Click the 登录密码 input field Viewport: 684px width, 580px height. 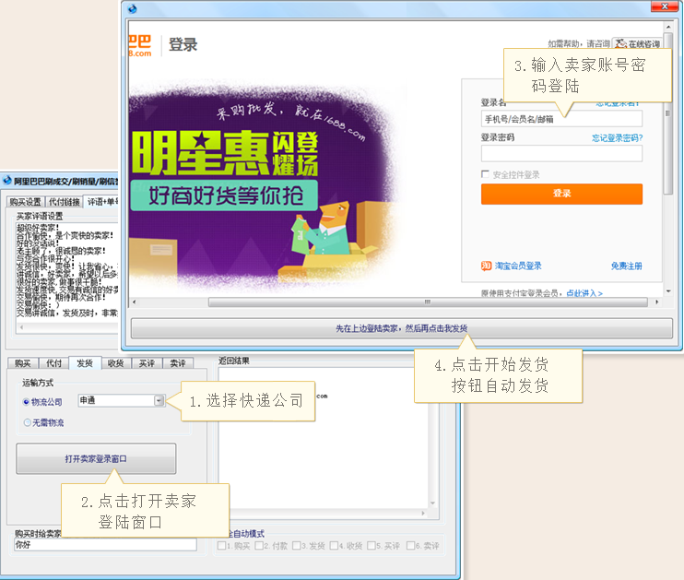(562, 153)
